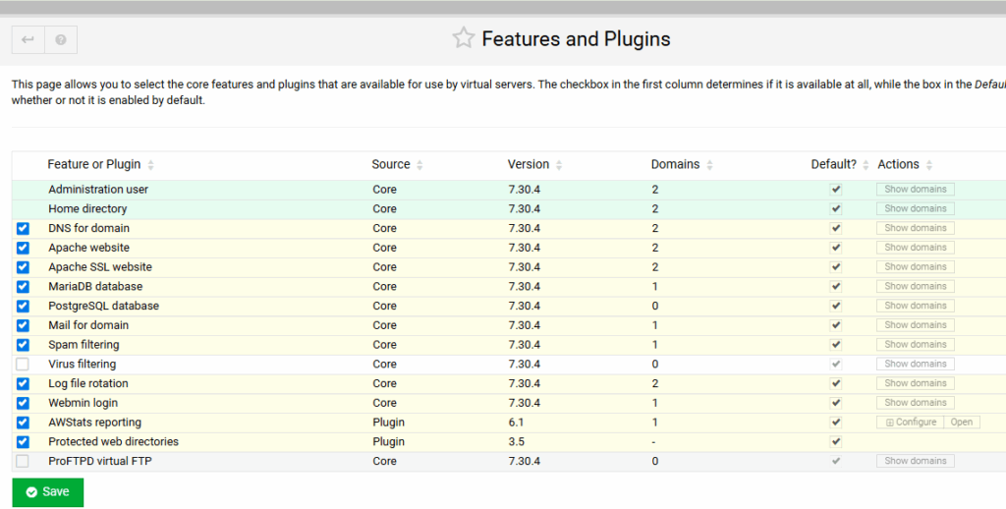Image resolution: width=1006 pixels, height=509 pixels.
Task: Sort by Feature or Plugin column arrows
Action: pos(150,165)
